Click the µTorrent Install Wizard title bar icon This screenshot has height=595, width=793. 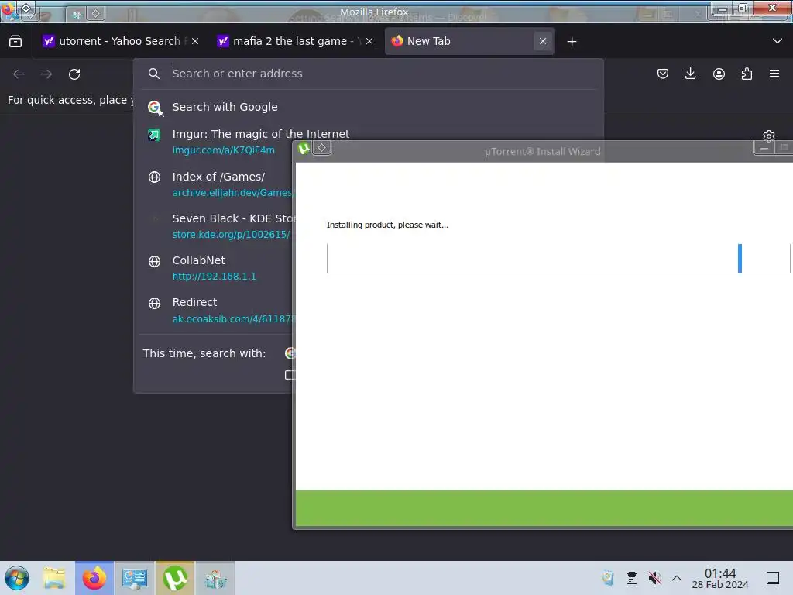304,149
